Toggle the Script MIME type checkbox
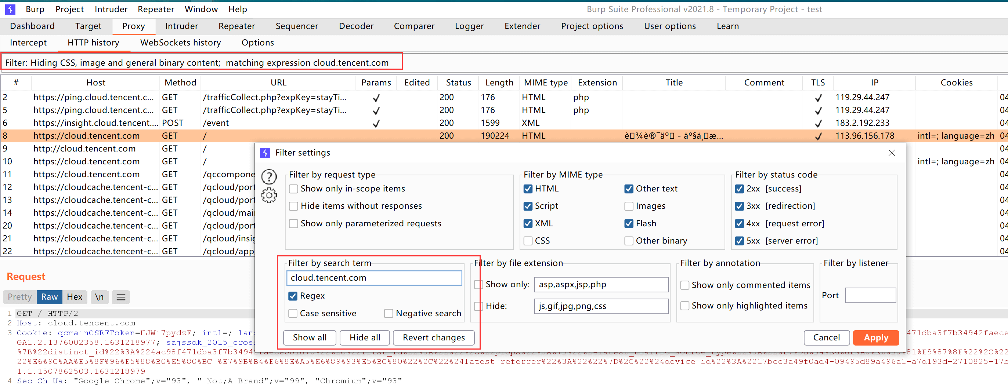1008x387 pixels. (x=528, y=206)
